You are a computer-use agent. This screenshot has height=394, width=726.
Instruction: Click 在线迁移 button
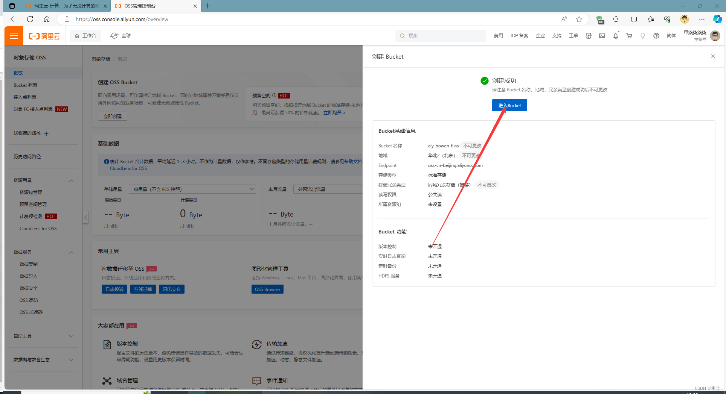143,289
